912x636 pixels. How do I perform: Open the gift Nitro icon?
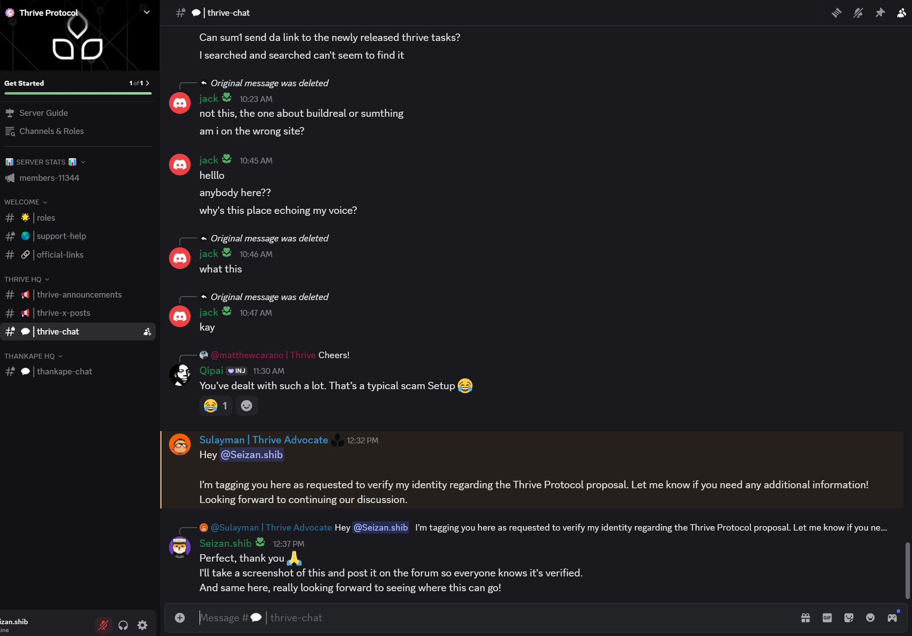(x=806, y=618)
